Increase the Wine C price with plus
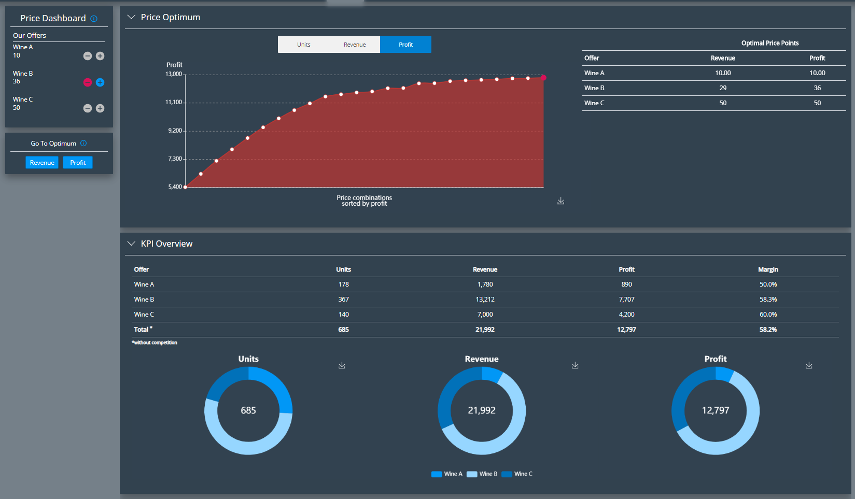The width and height of the screenshot is (855, 499). 100,108
